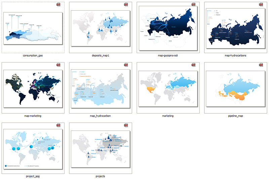Open the map-gazoprovodi dark pipeline thumbnail
The image size is (269, 179).
(168, 27)
